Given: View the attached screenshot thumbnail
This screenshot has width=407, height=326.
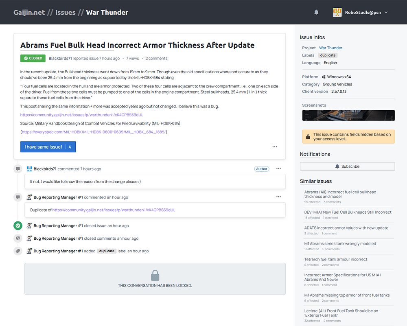Looking at the screenshot, I should pyautogui.click(x=348, y=115).
